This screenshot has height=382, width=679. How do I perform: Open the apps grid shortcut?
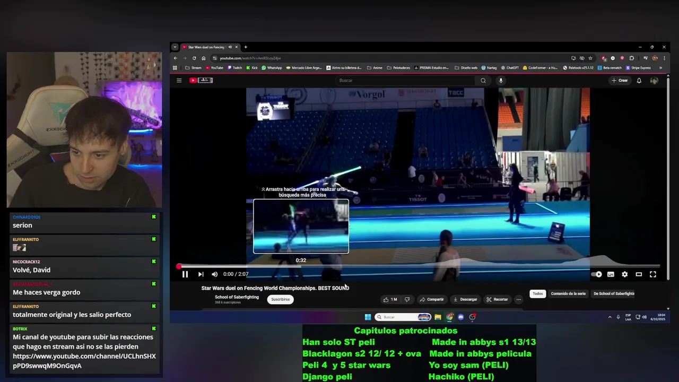(x=175, y=68)
